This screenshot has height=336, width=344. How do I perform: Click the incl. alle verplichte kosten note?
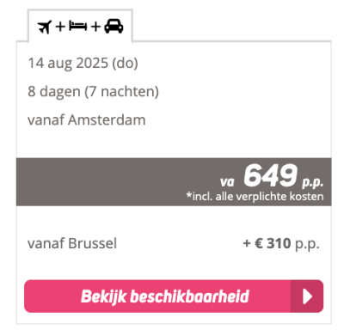coord(255,197)
